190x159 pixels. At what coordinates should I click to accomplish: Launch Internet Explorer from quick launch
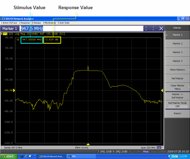click(x=26, y=156)
